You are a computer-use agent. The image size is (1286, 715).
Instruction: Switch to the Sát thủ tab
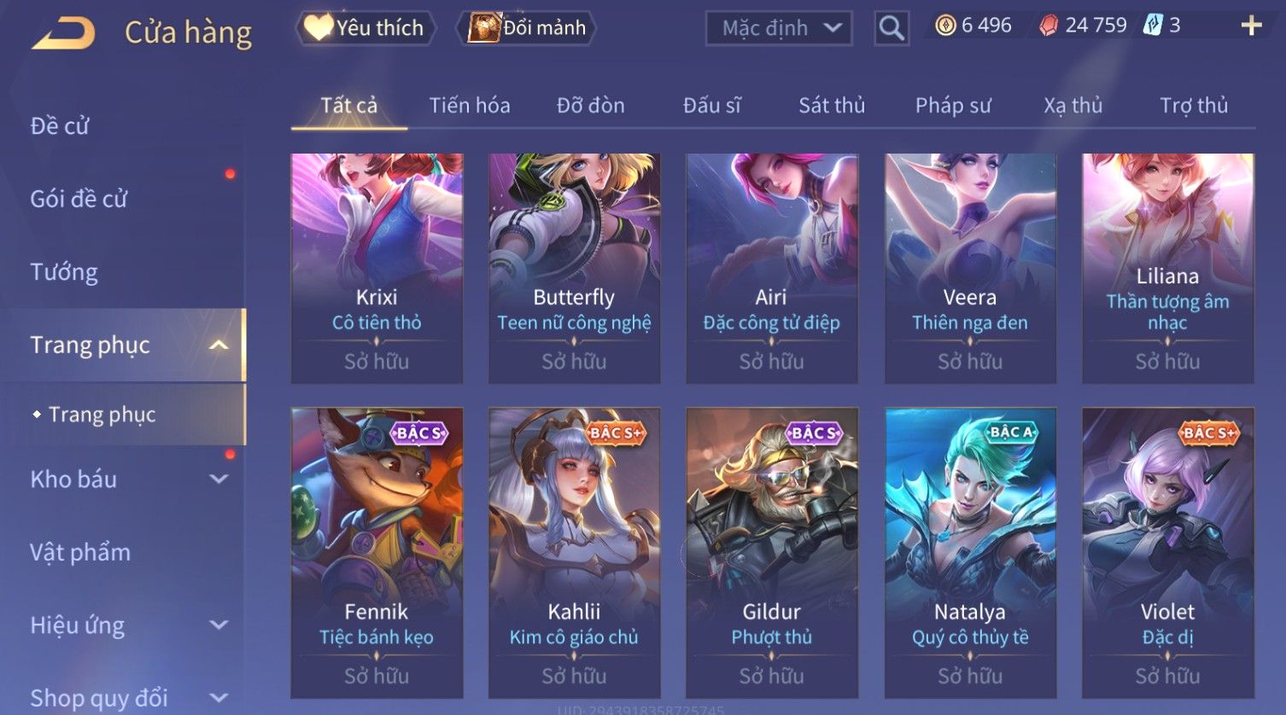pos(832,105)
